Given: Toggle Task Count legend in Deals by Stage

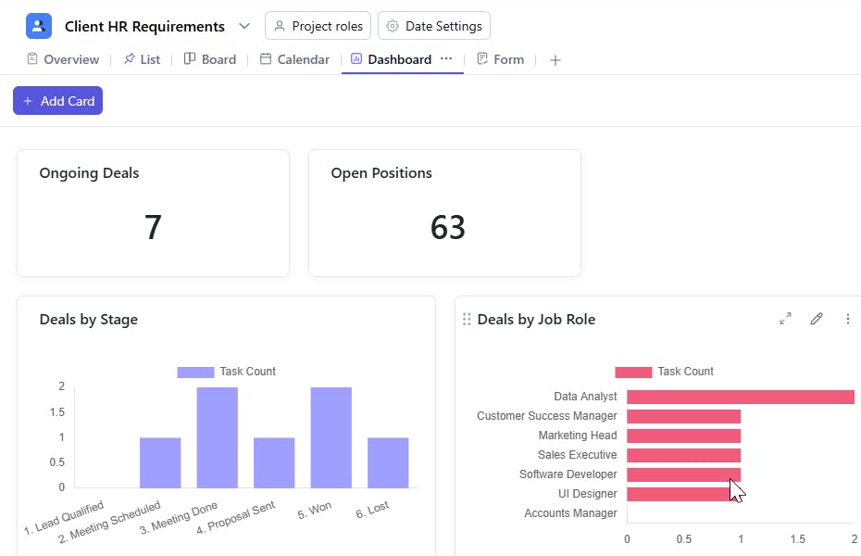Looking at the screenshot, I should (x=226, y=372).
